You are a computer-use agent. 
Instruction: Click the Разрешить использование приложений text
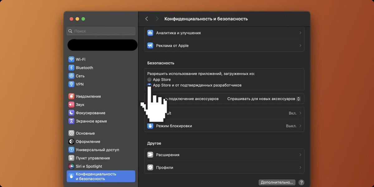pyautogui.click(x=201, y=74)
